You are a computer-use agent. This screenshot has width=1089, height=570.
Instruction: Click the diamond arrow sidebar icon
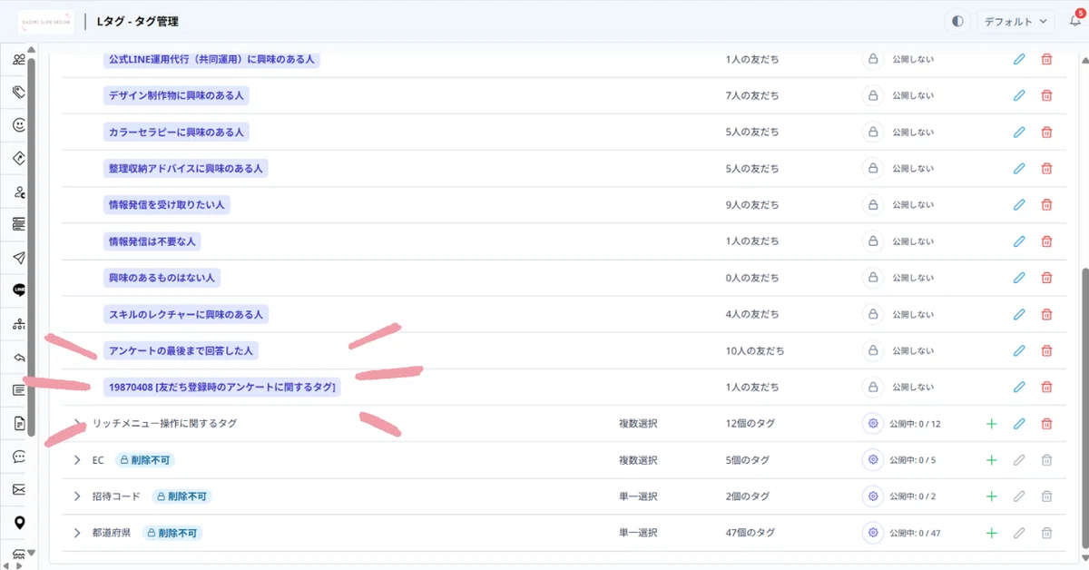(x=19, y=158)
